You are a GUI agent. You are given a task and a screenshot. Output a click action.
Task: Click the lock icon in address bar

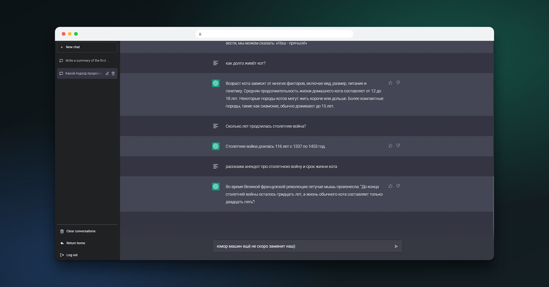[200, 34]
